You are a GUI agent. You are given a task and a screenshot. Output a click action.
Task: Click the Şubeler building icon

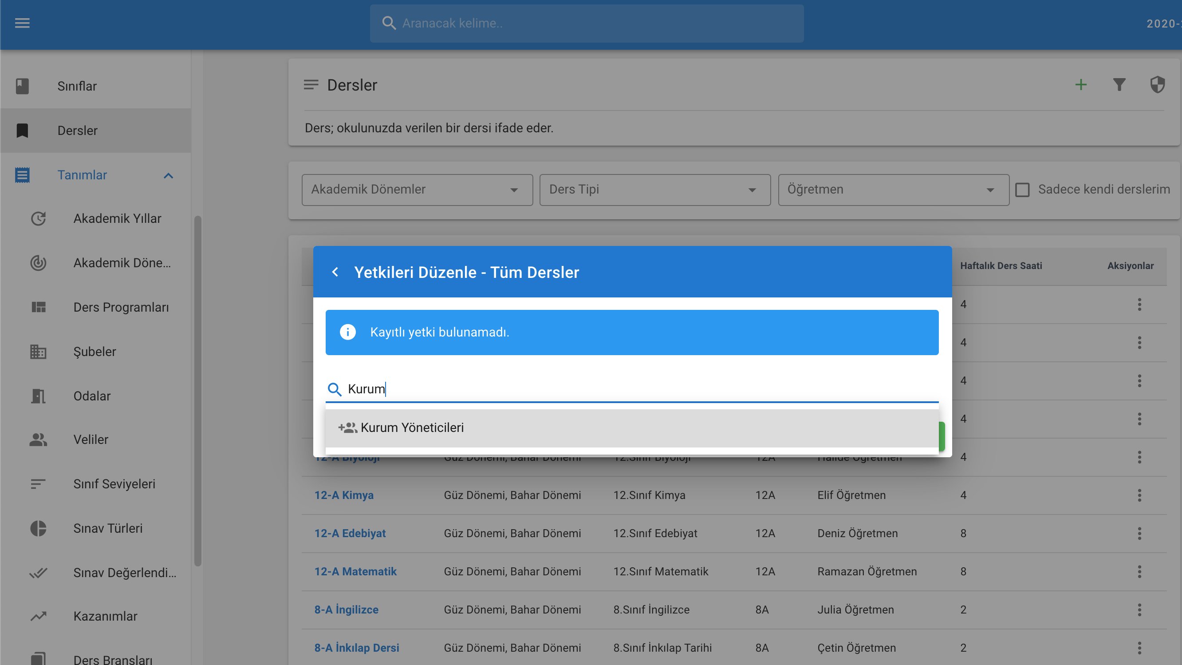[x=38, y=352]
